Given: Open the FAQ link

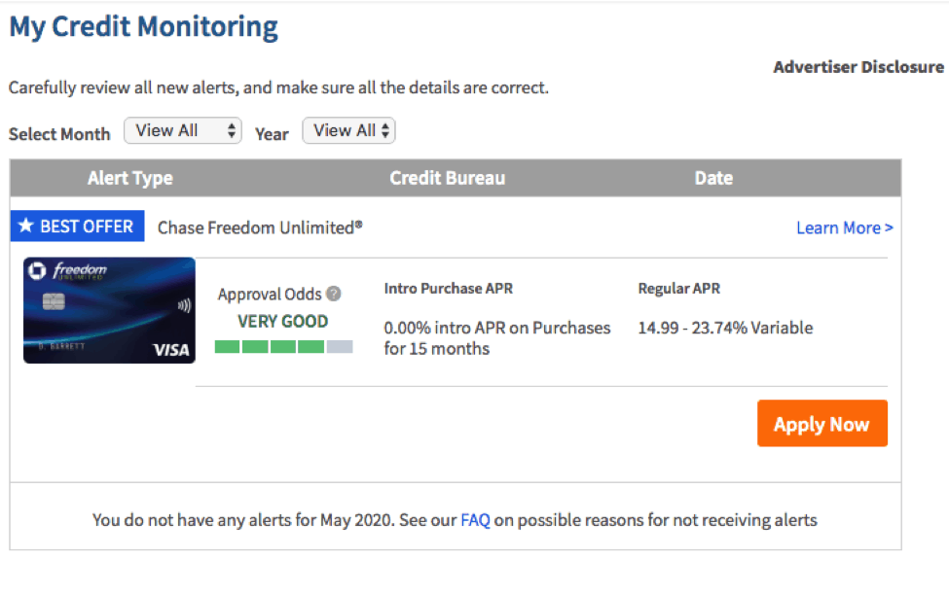Looking at the screenshot, I should [x=475, y=520].
